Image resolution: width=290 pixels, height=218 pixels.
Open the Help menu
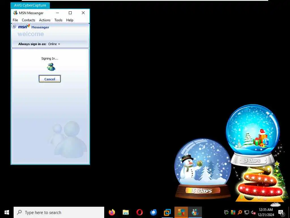pos(70,20)
